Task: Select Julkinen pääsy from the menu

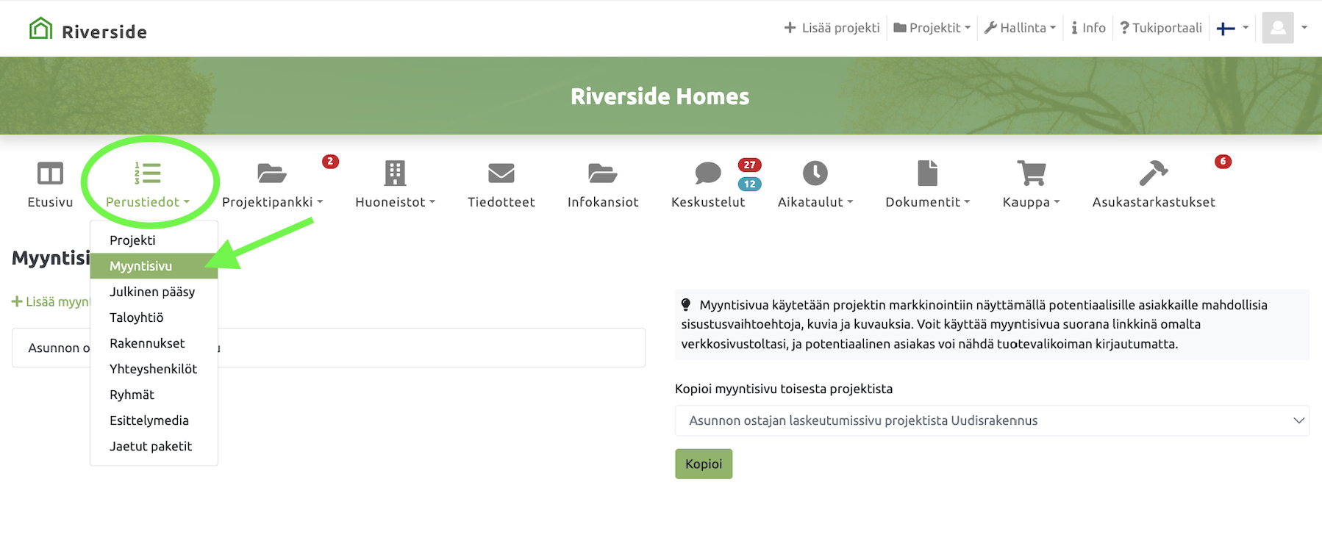Action: [152, 292]
